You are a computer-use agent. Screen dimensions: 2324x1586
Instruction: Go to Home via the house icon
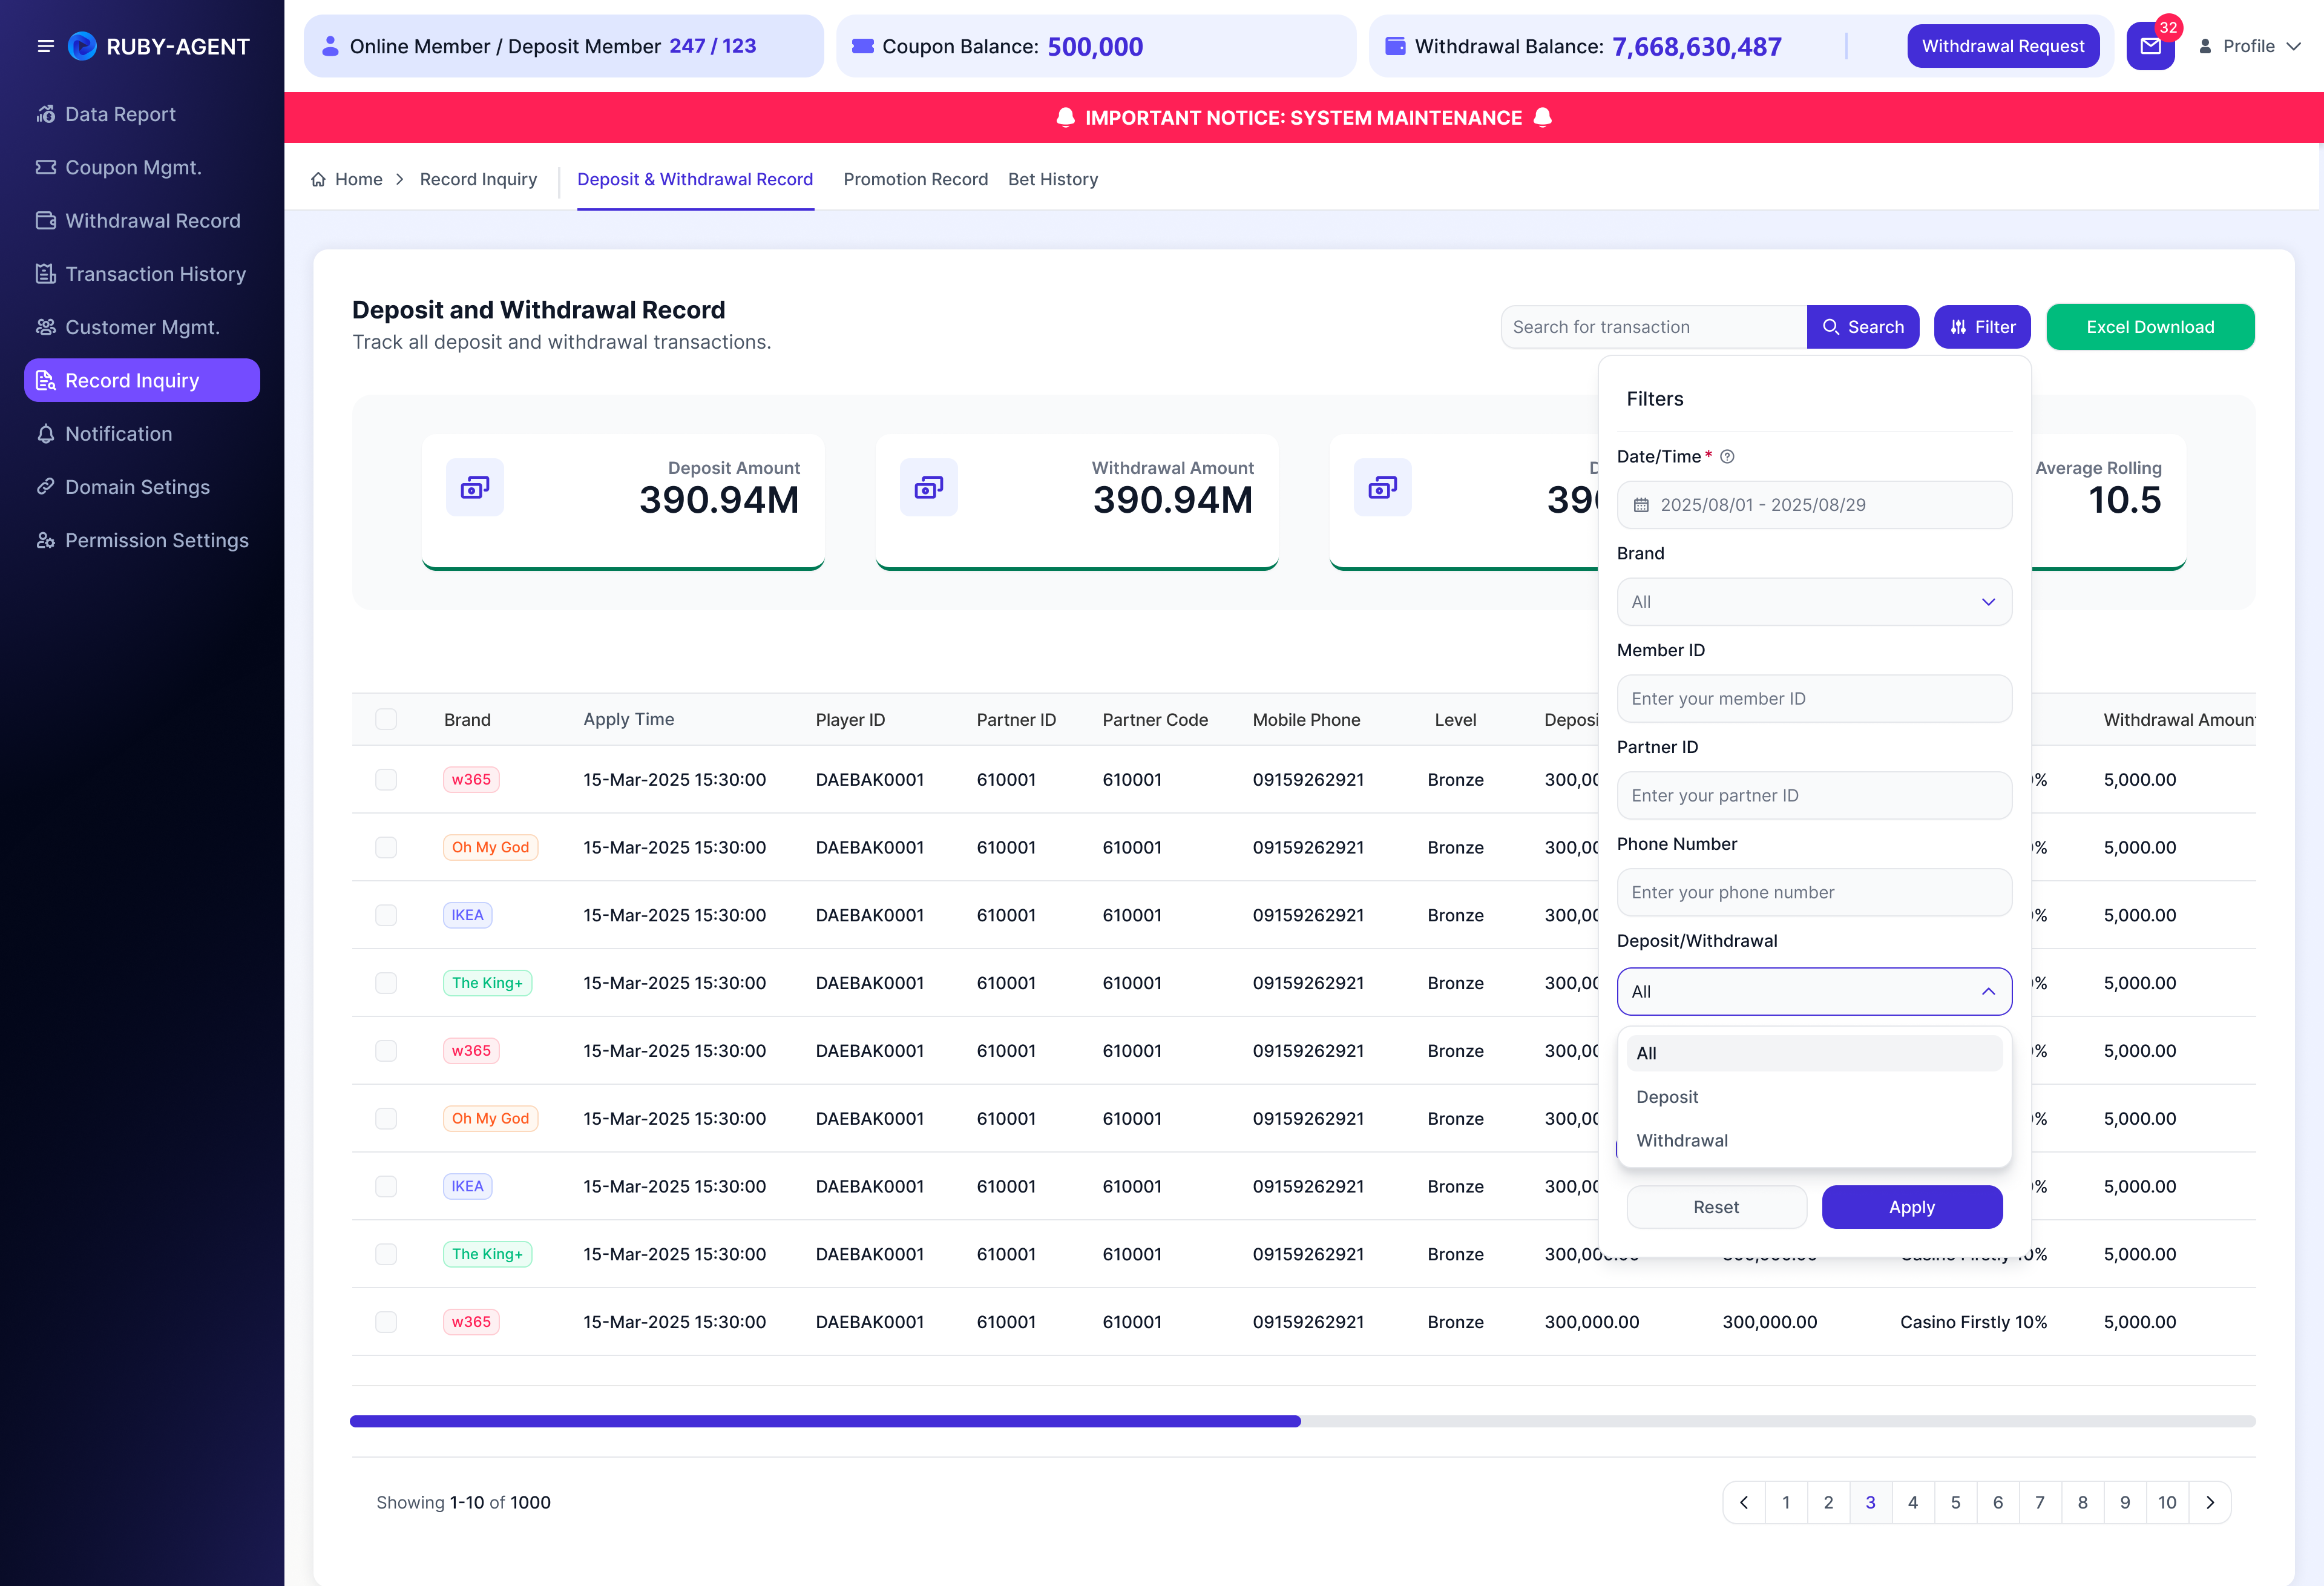click(x=318, y=179)
